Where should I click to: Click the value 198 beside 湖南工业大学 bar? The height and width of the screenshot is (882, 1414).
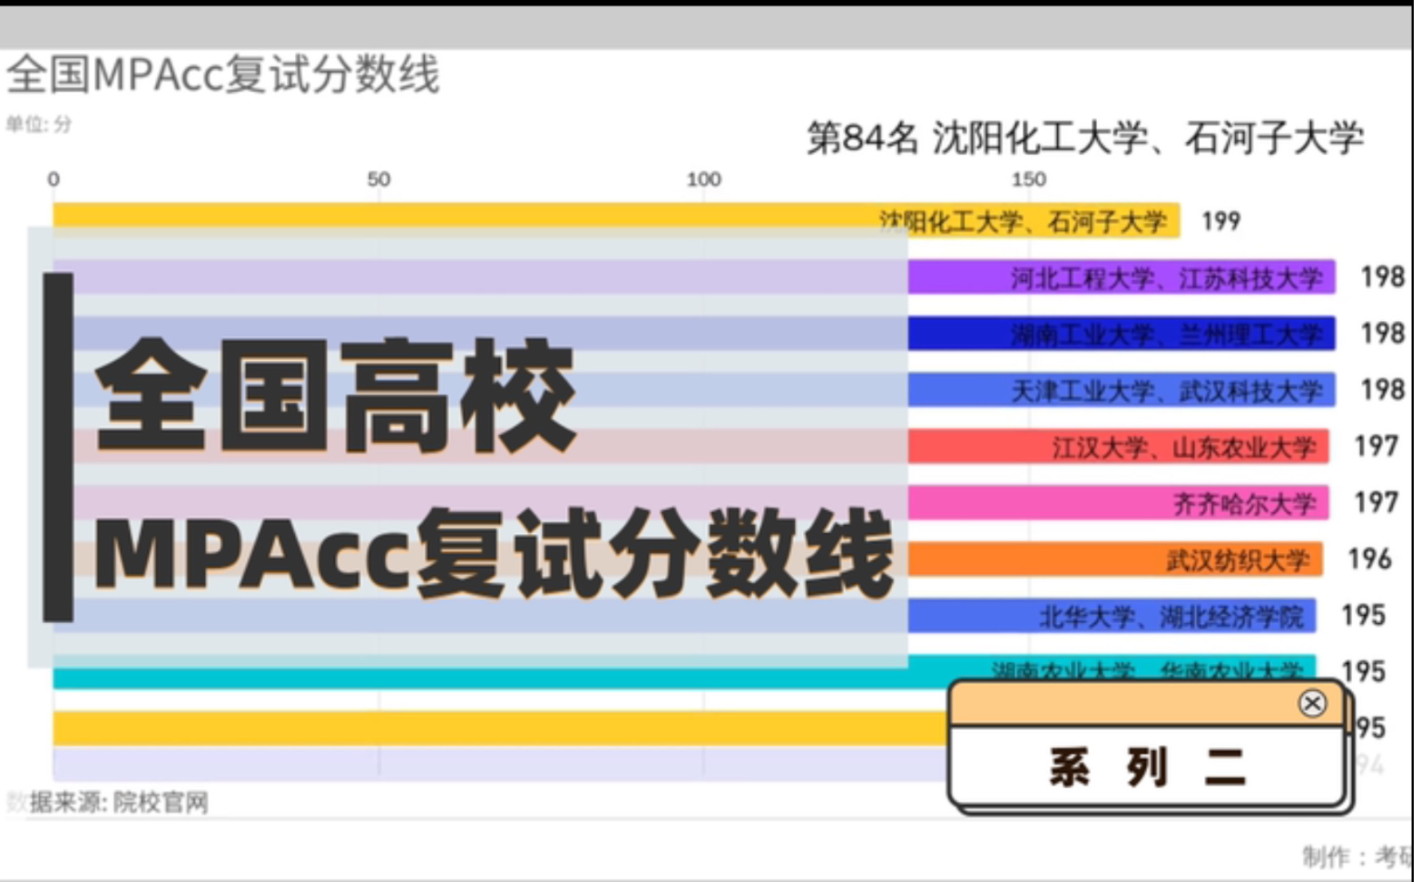(1382, 333)
